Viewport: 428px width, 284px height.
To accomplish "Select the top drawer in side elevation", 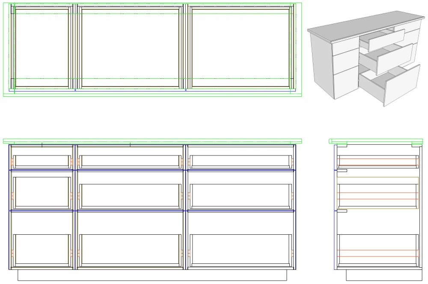I will click(378, 161).
